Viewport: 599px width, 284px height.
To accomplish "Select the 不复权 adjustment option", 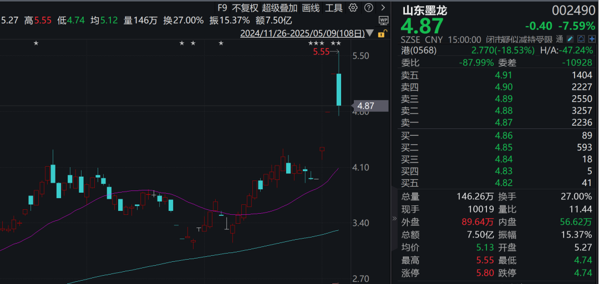I will (245, 7).
